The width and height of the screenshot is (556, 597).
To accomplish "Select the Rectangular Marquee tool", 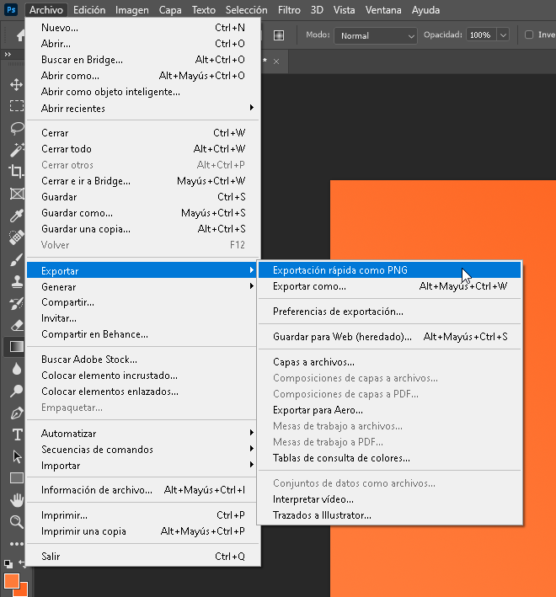I will pos(16,105).
